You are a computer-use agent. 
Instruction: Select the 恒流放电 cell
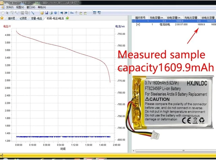pos(165,25)
